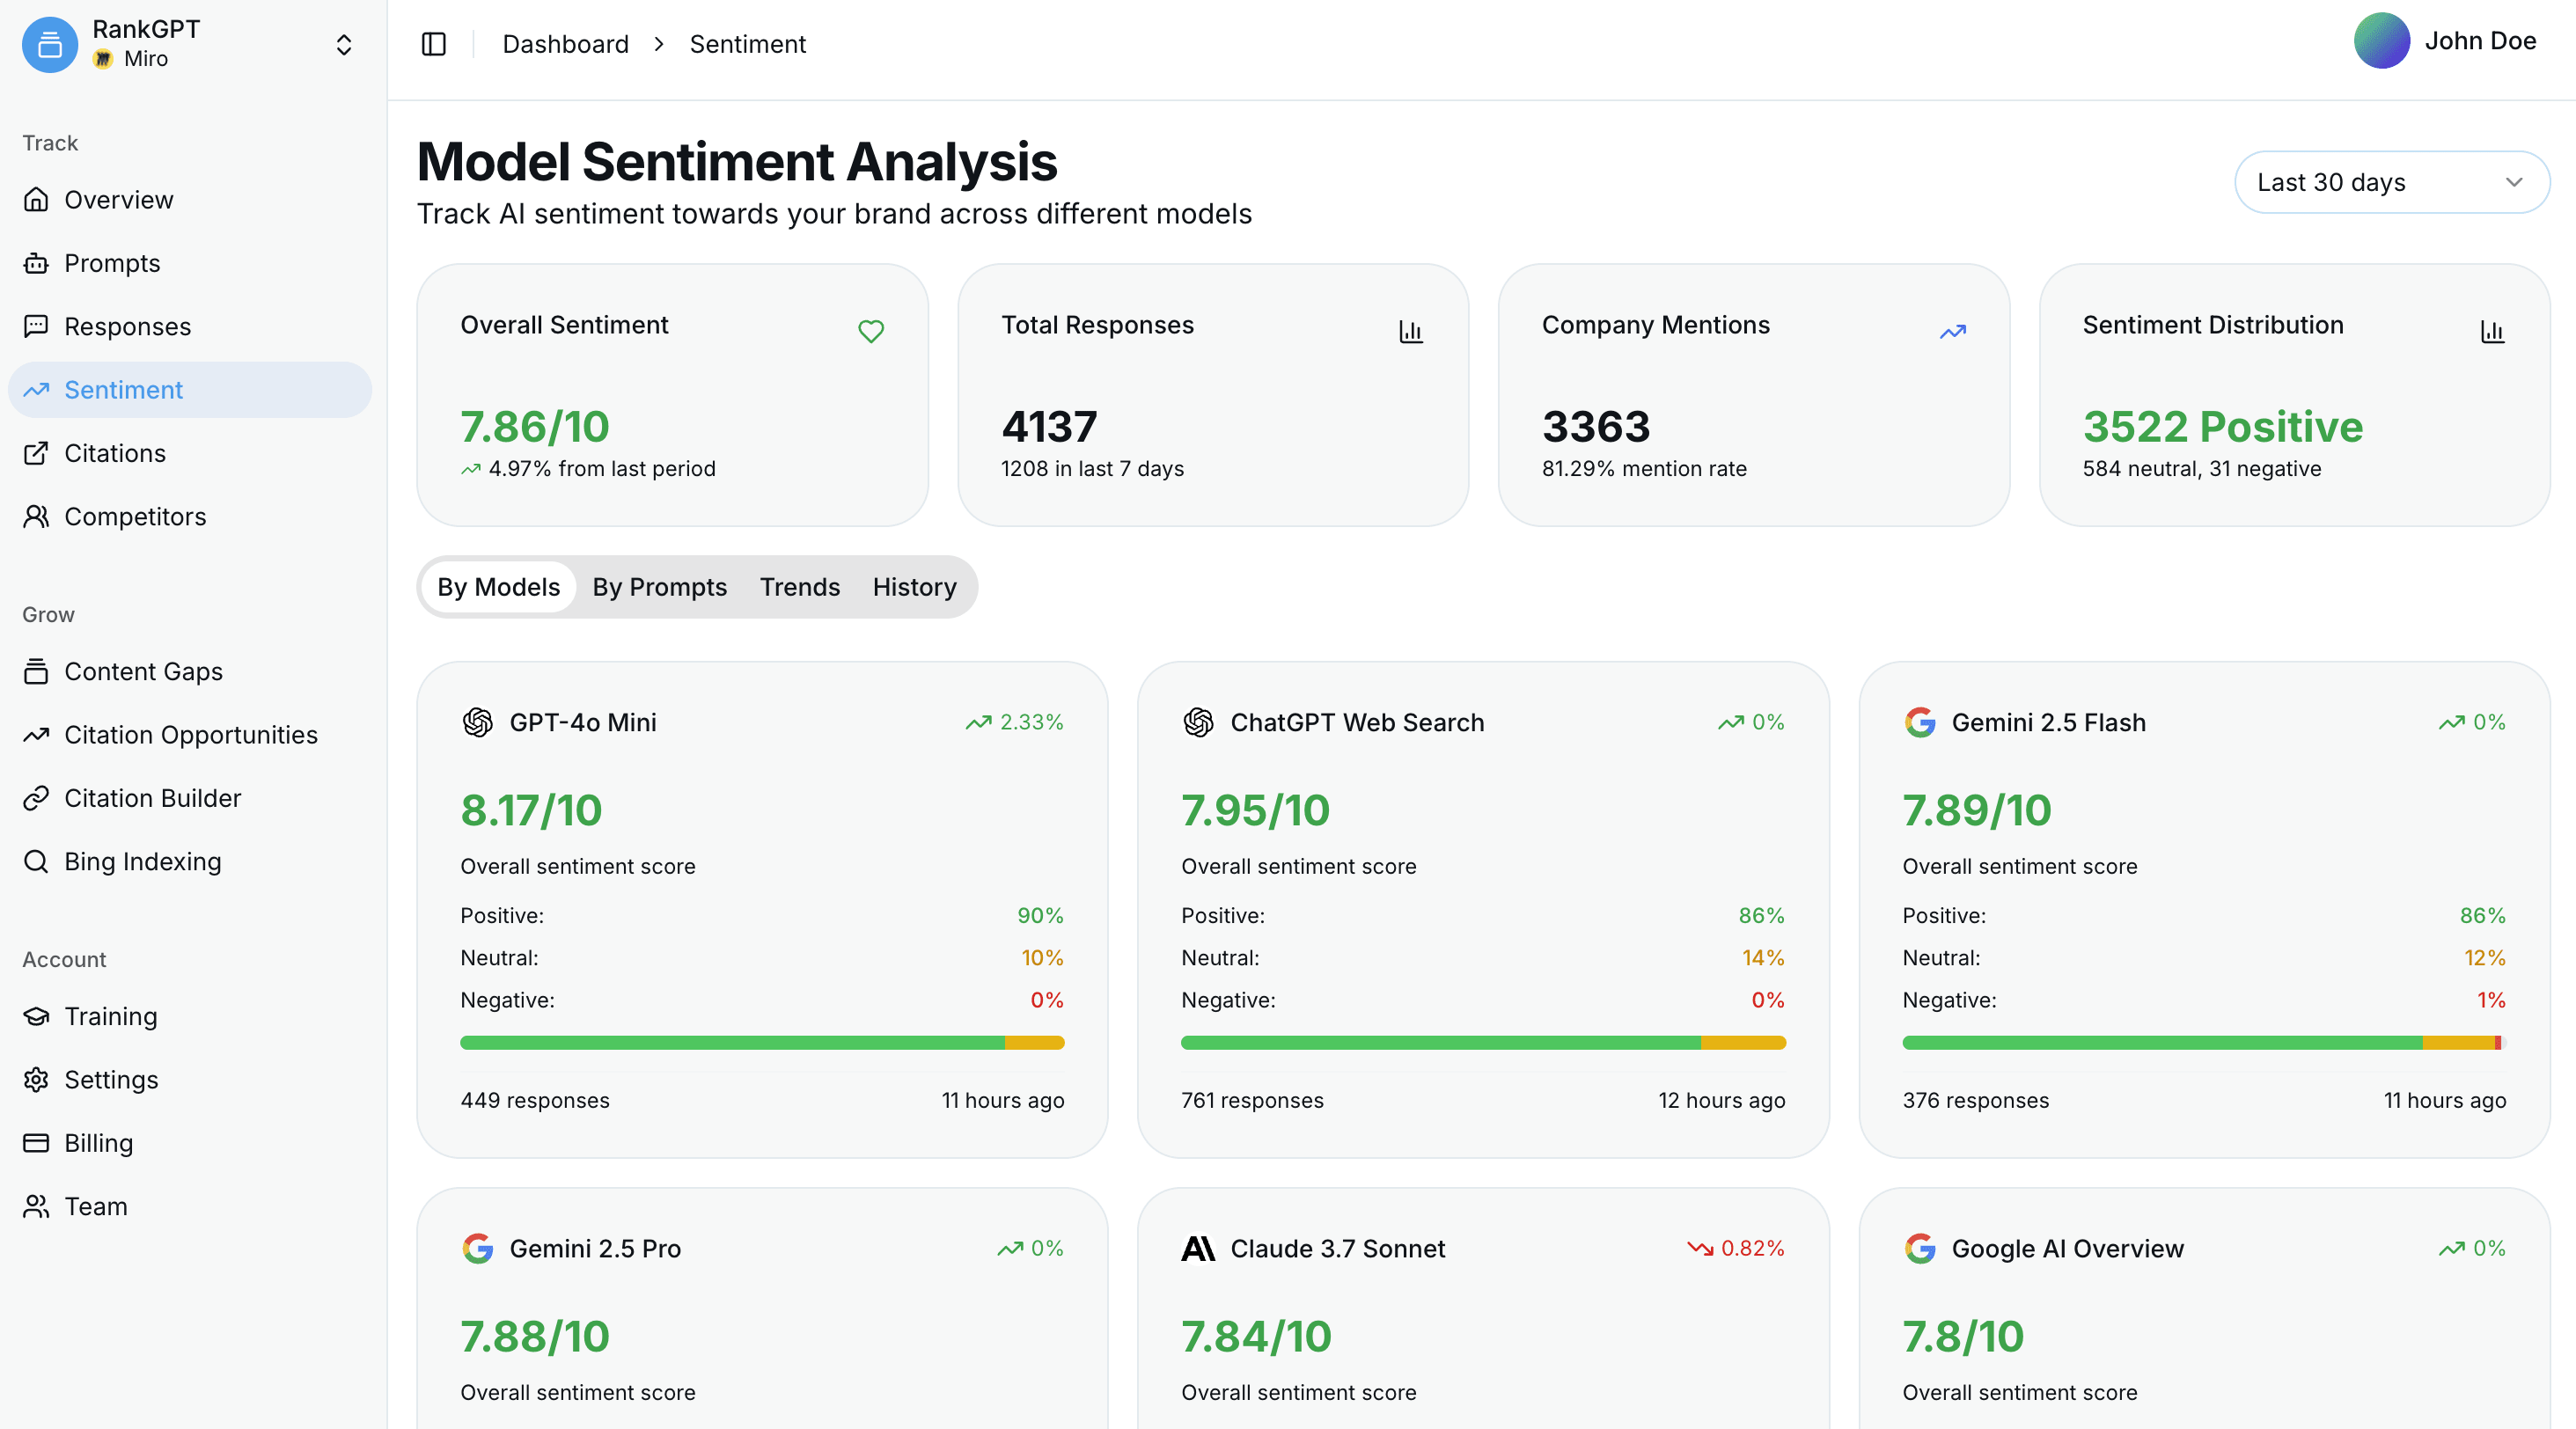Click '761 responses' on ChatGPT Web Search card

[x=1252, y=1100]
